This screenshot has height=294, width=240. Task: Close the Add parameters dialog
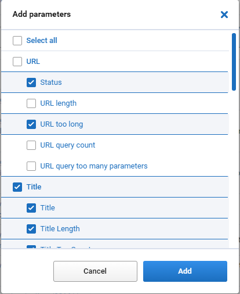coord(224,15)
